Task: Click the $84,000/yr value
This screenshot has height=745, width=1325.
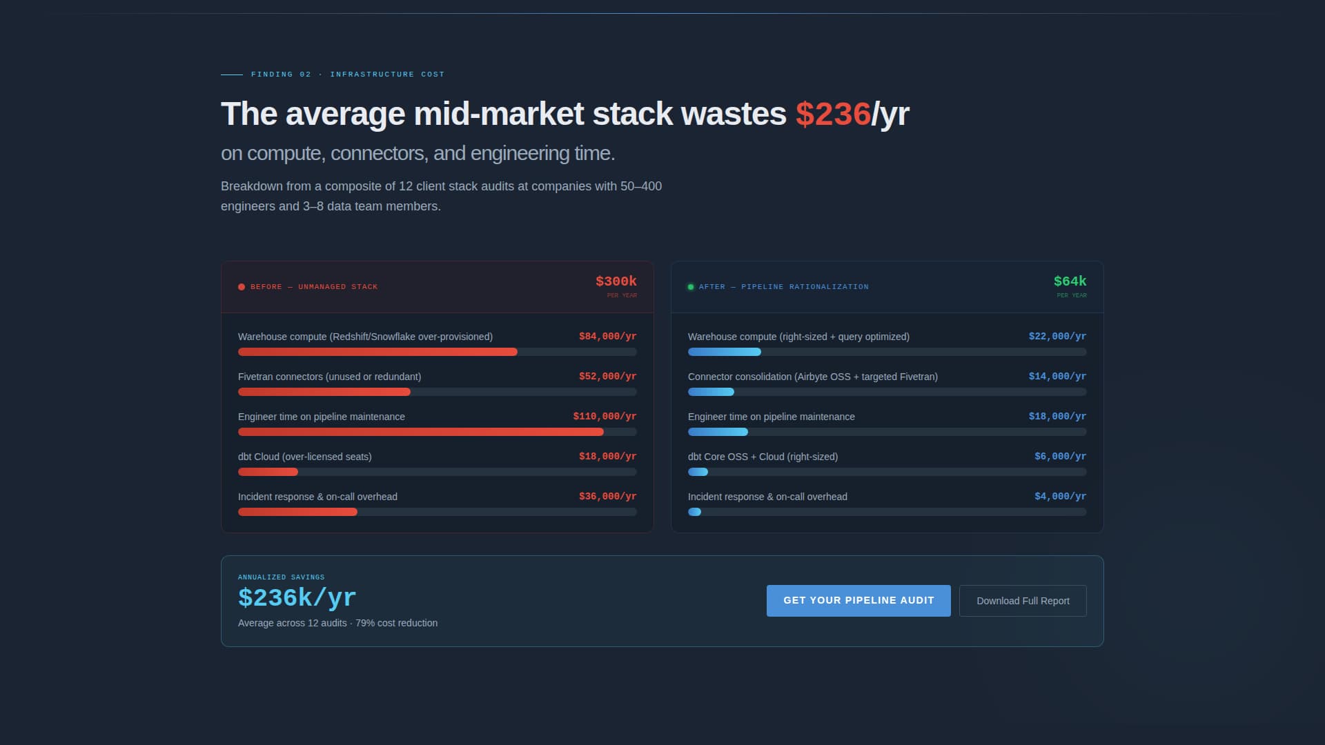Action: pyautogui.click(x=607, y=337)
